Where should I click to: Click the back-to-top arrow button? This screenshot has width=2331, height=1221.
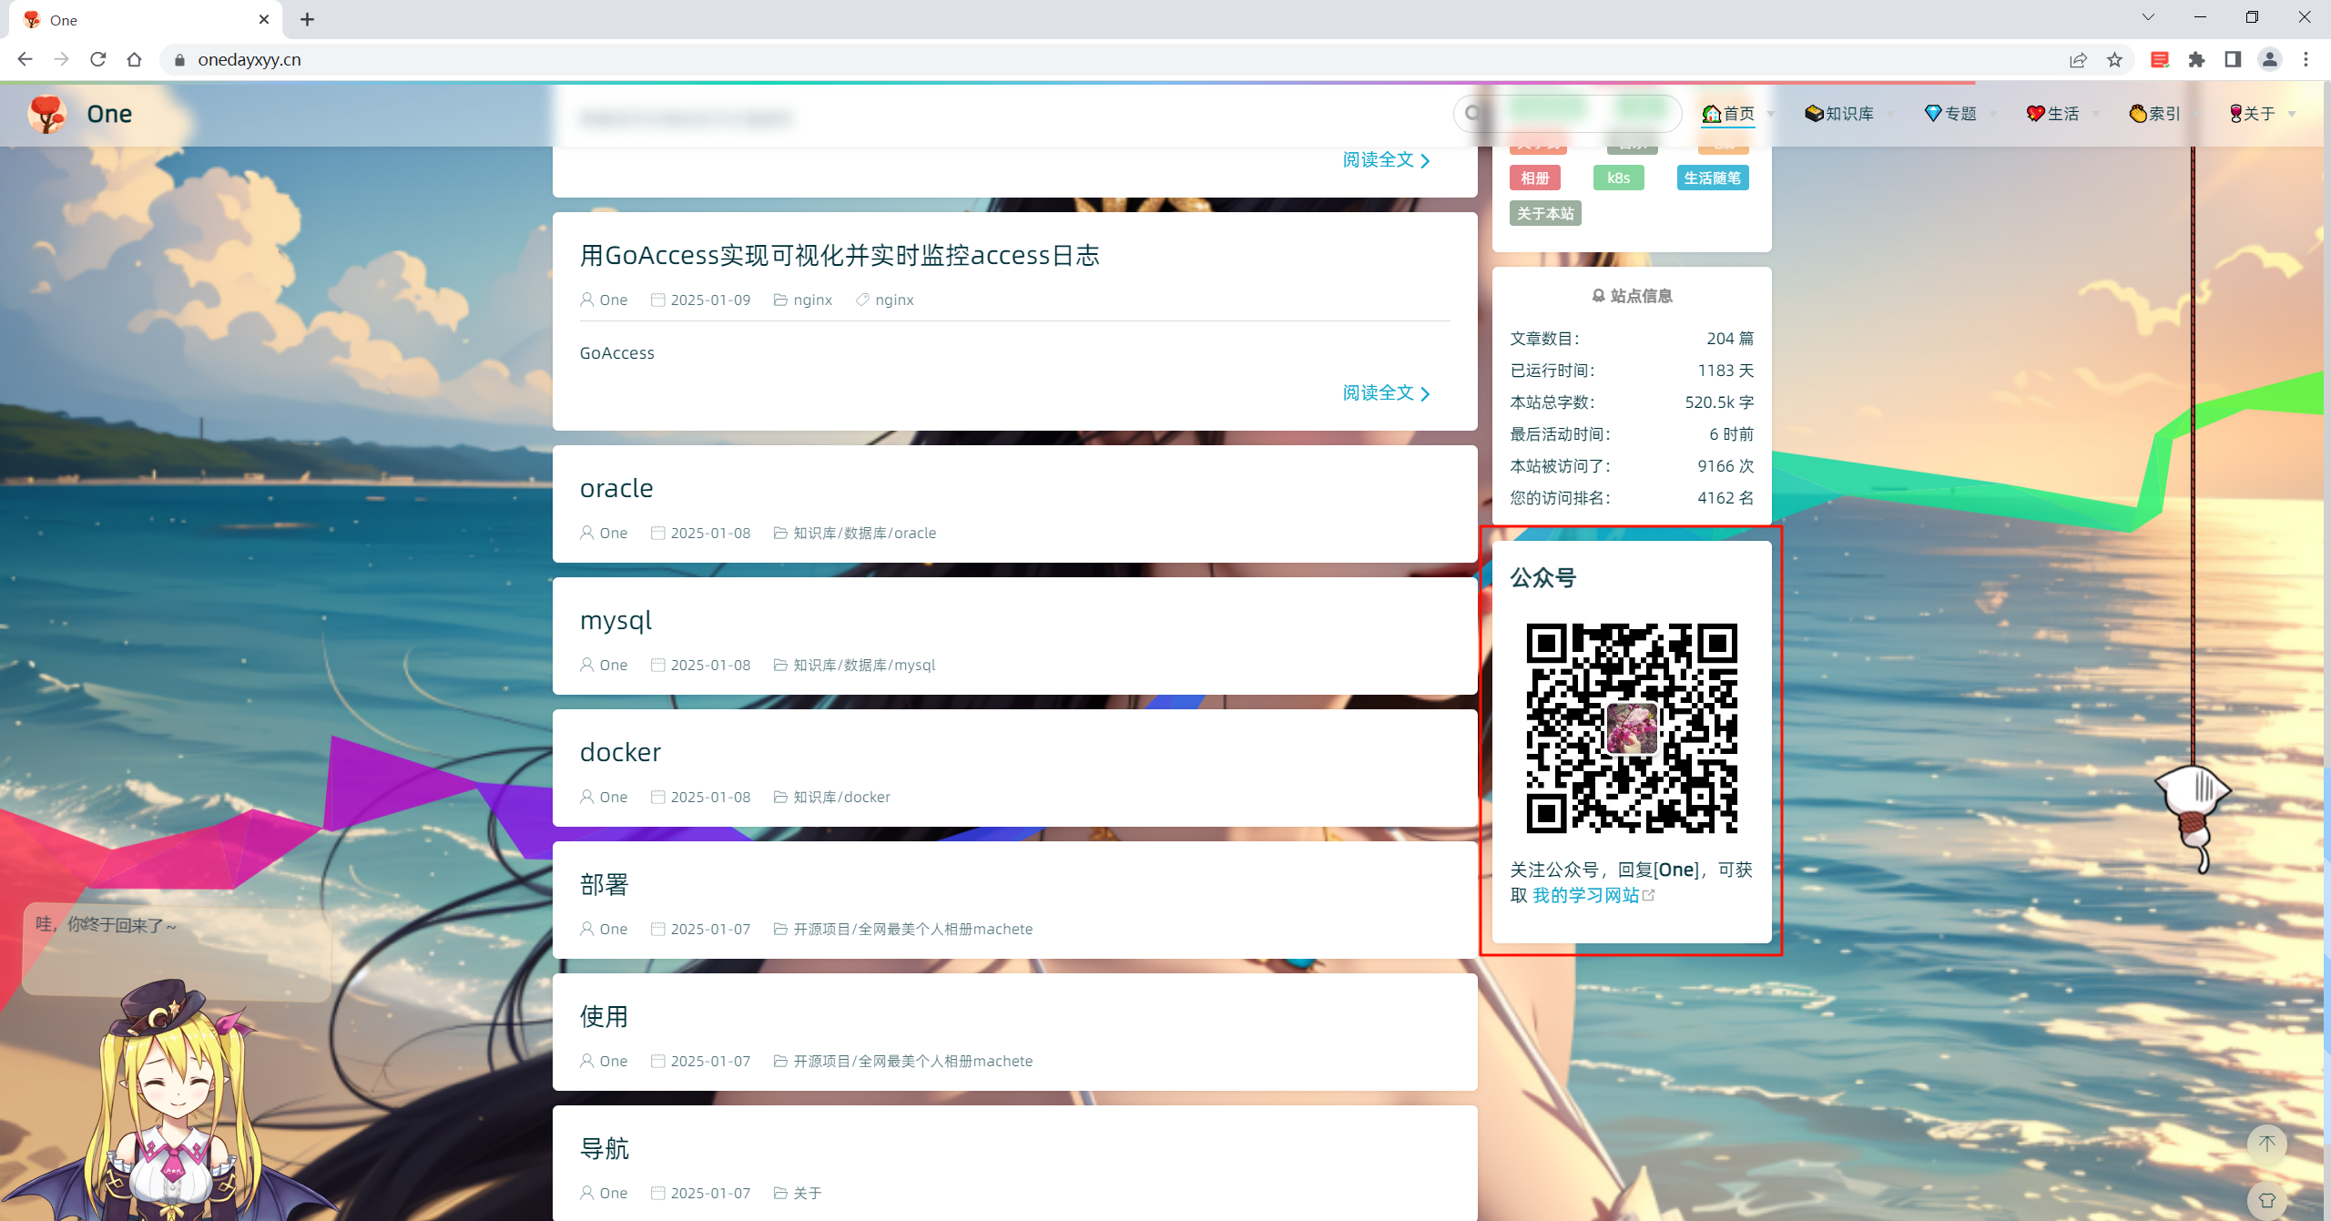[x=2267, y=1144]
